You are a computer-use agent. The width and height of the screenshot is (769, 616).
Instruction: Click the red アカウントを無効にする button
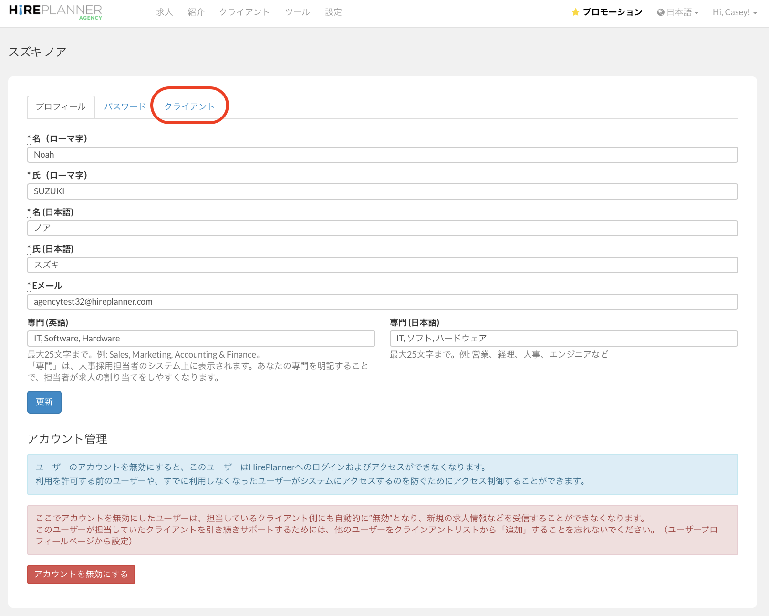point(81,574)
